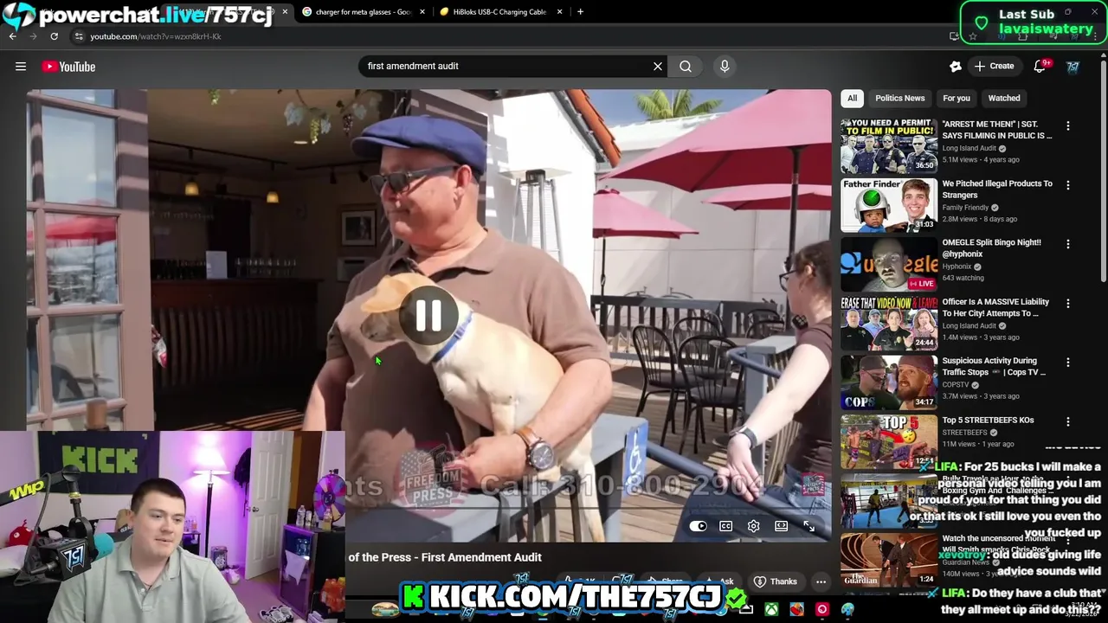Click the youtube.com address bar
Image resolution: width=1108 pixels, height=623 pixels.
tap(511, 36)
